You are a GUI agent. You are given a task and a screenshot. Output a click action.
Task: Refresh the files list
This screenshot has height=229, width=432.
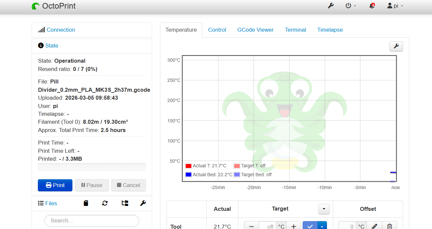pyautogui.click(x=105, y=203)
